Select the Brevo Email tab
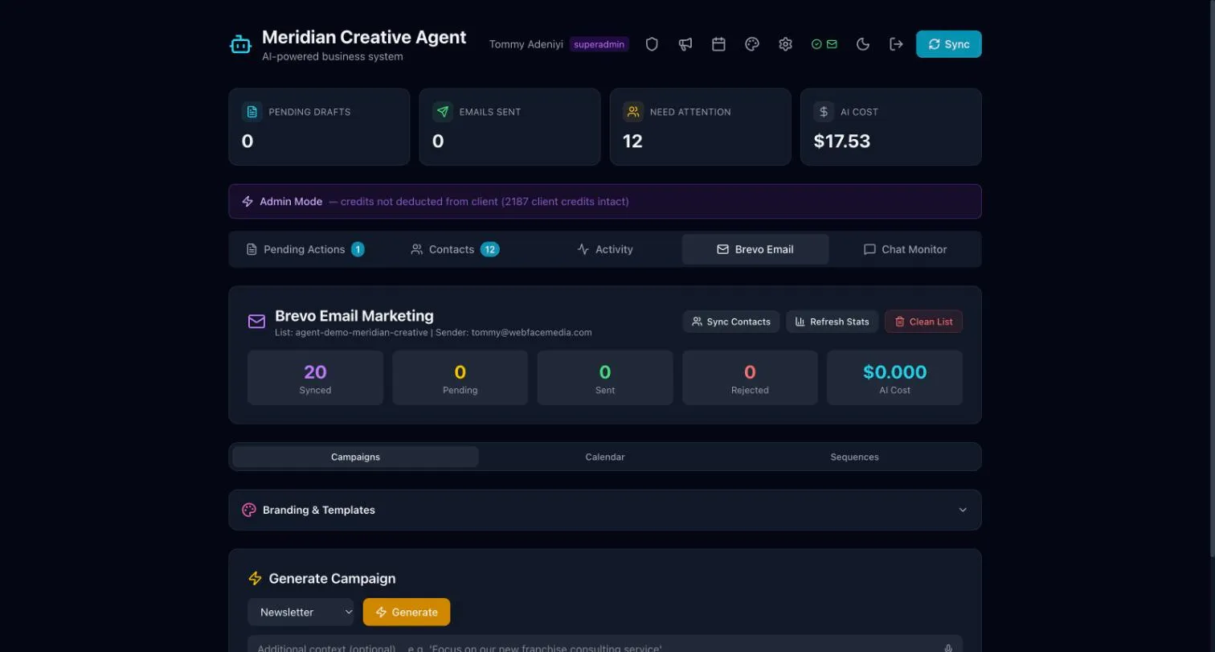 coord(755,249)
